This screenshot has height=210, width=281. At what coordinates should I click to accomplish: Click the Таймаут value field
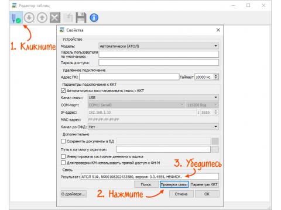pyautogui.click(x=204, y=77)
